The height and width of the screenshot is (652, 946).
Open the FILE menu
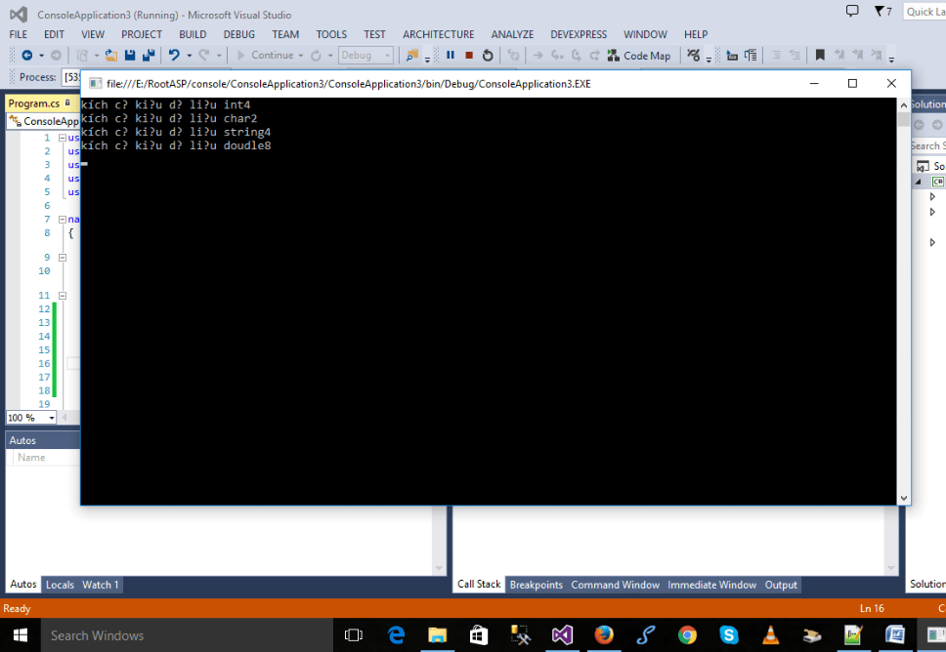19,34
